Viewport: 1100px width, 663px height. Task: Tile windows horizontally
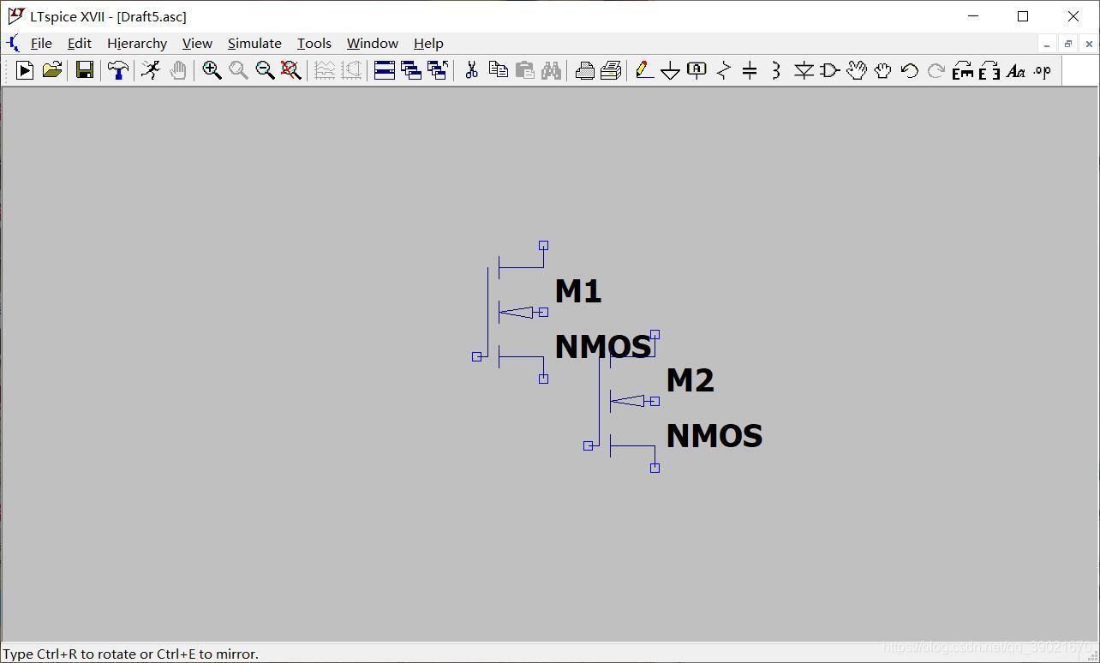[x=385, y=70]
